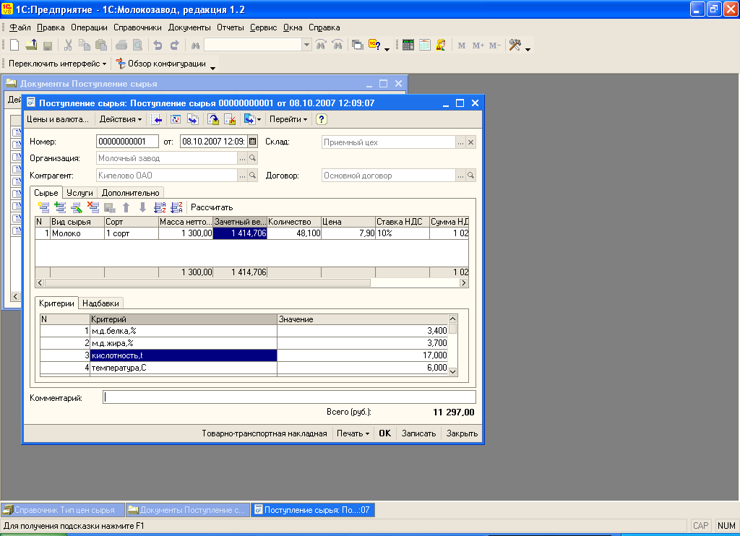Expand the input-on-basis icon dropdown arrow
This screenshot has height=536, width=740.
click(x=259, y=120)
